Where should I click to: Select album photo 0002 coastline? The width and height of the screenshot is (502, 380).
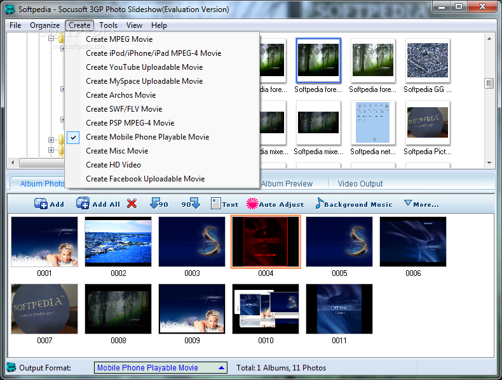(118, 242)
